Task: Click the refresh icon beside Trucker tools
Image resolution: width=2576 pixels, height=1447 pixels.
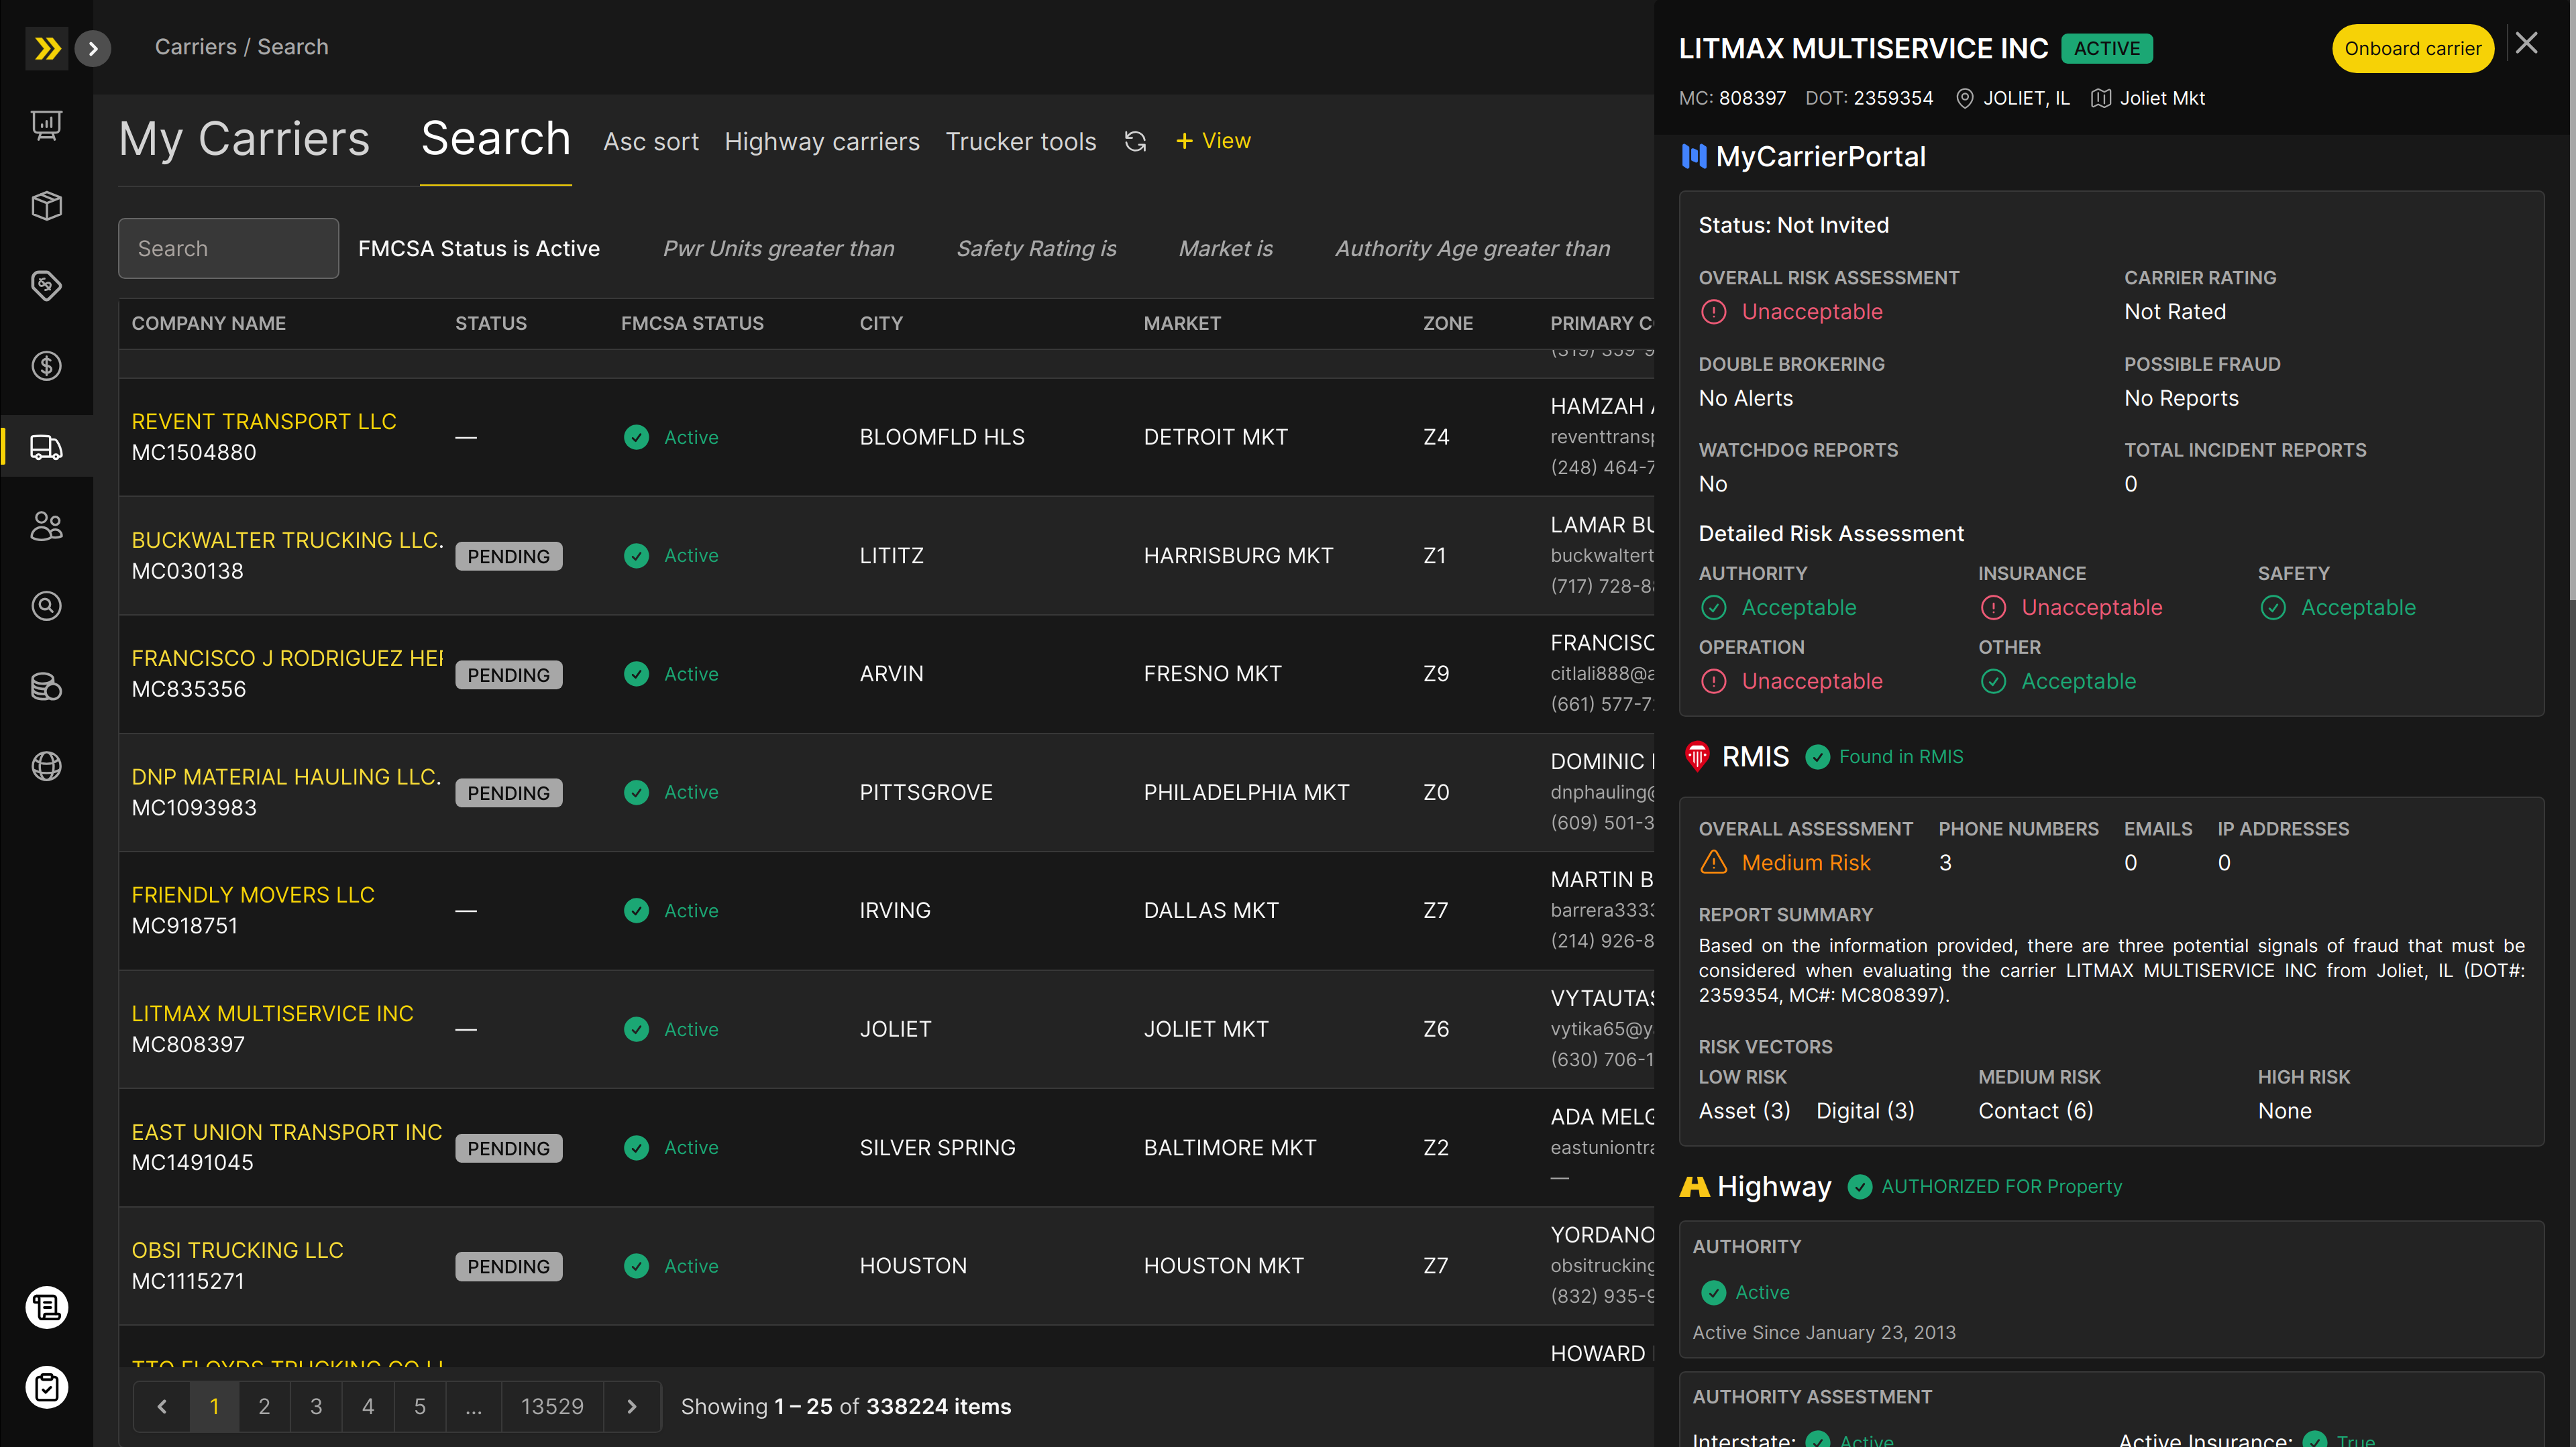Action: (x=1135, y=141)
